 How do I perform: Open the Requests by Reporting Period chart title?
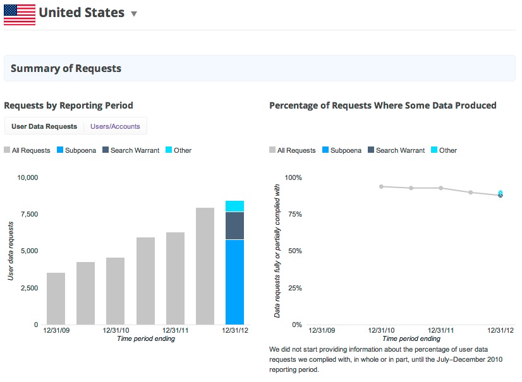(x=70, y=105)
